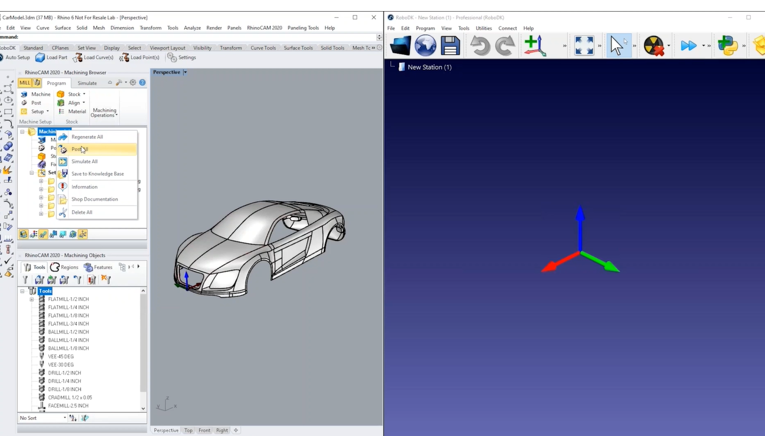Switch to the Simulate tab
The height and width of the screenshot is (436, 765).
tap(87, 83)
